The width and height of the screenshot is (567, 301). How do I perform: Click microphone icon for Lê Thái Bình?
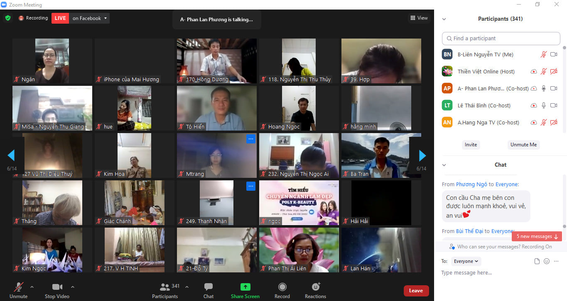pyautogui.click(x=544, y=105)
